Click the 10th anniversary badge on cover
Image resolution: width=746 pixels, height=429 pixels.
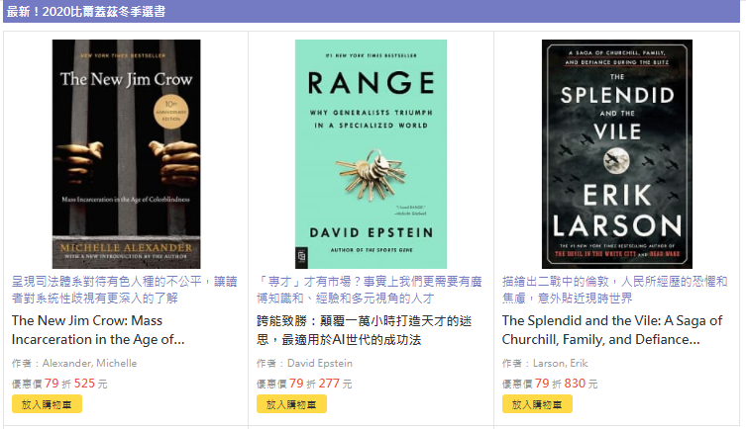pos(170,112)
